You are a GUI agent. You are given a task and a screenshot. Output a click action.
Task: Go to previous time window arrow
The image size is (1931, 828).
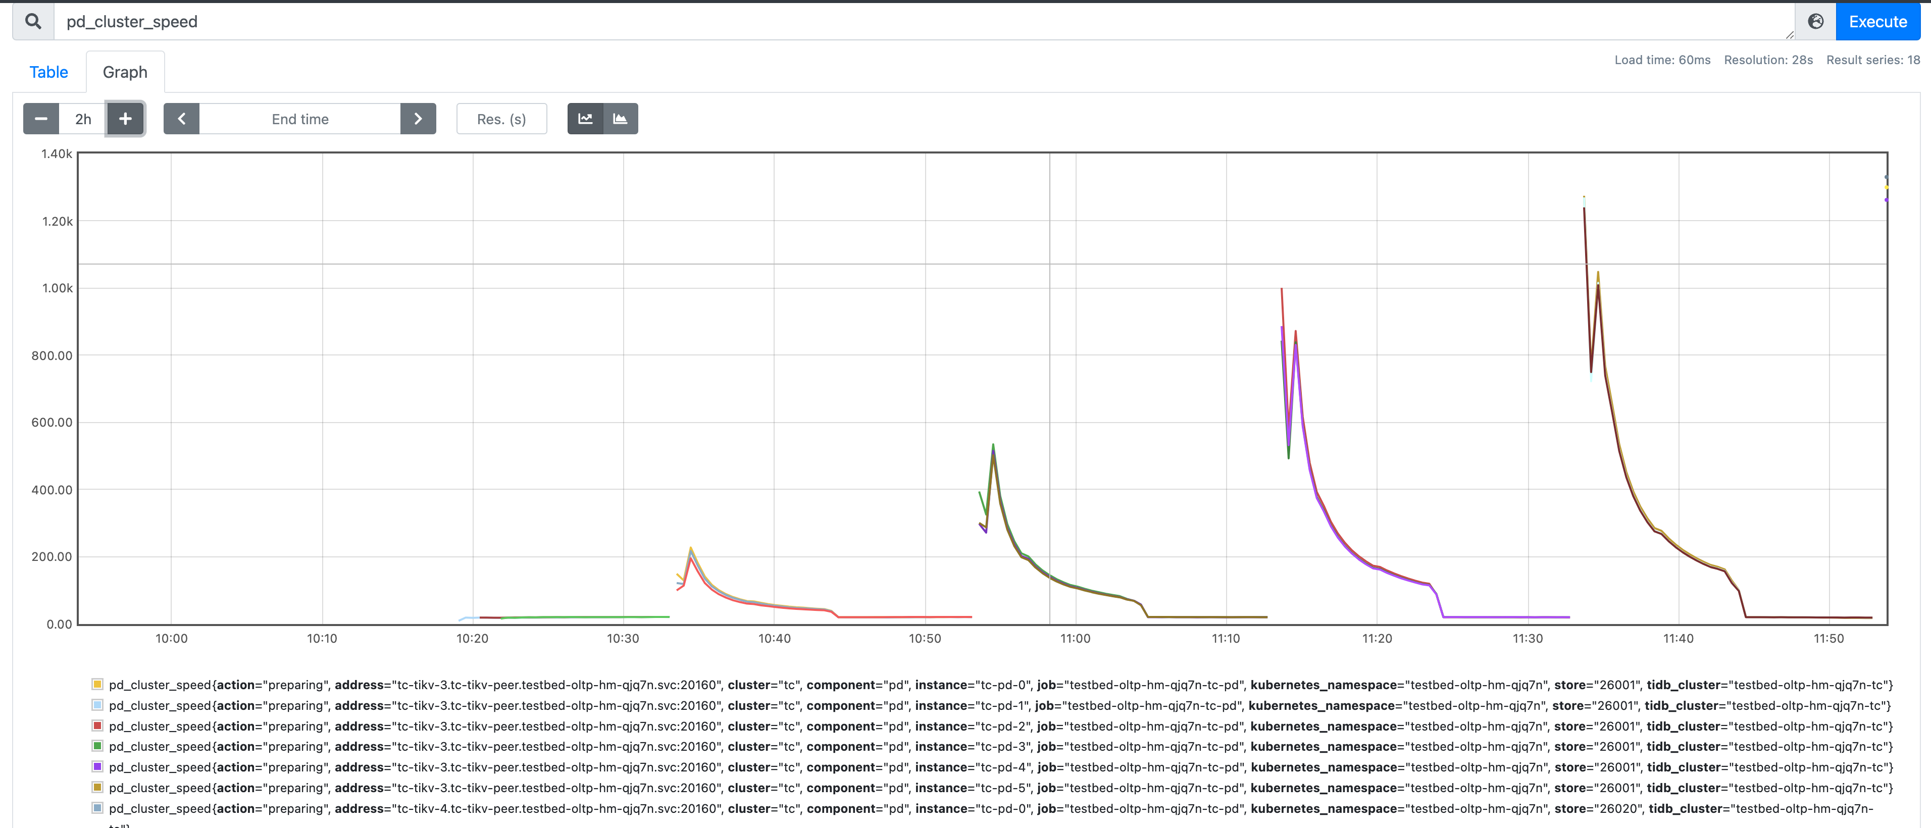[x=181, y=119]
